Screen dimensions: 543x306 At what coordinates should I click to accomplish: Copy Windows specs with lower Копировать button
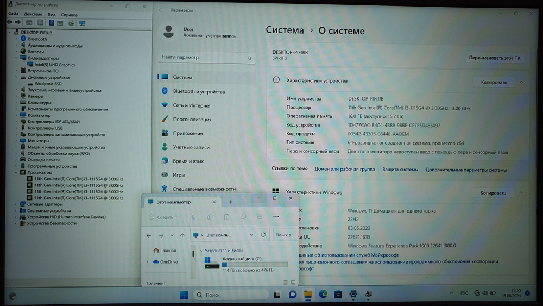click(493, 193)
